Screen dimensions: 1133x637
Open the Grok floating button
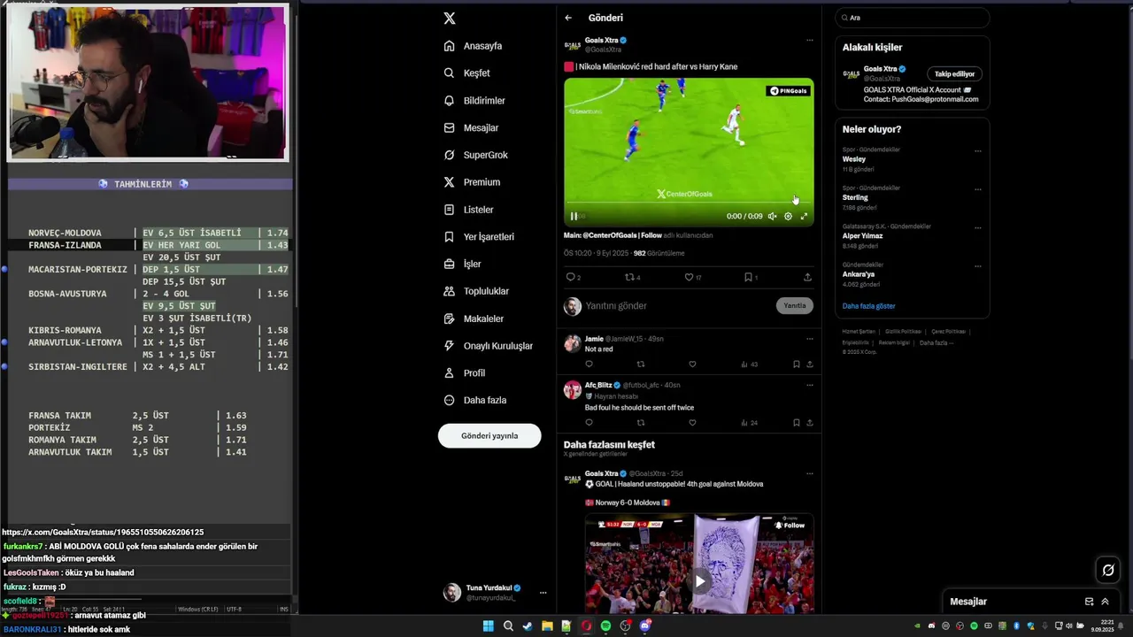point(1107,571)
